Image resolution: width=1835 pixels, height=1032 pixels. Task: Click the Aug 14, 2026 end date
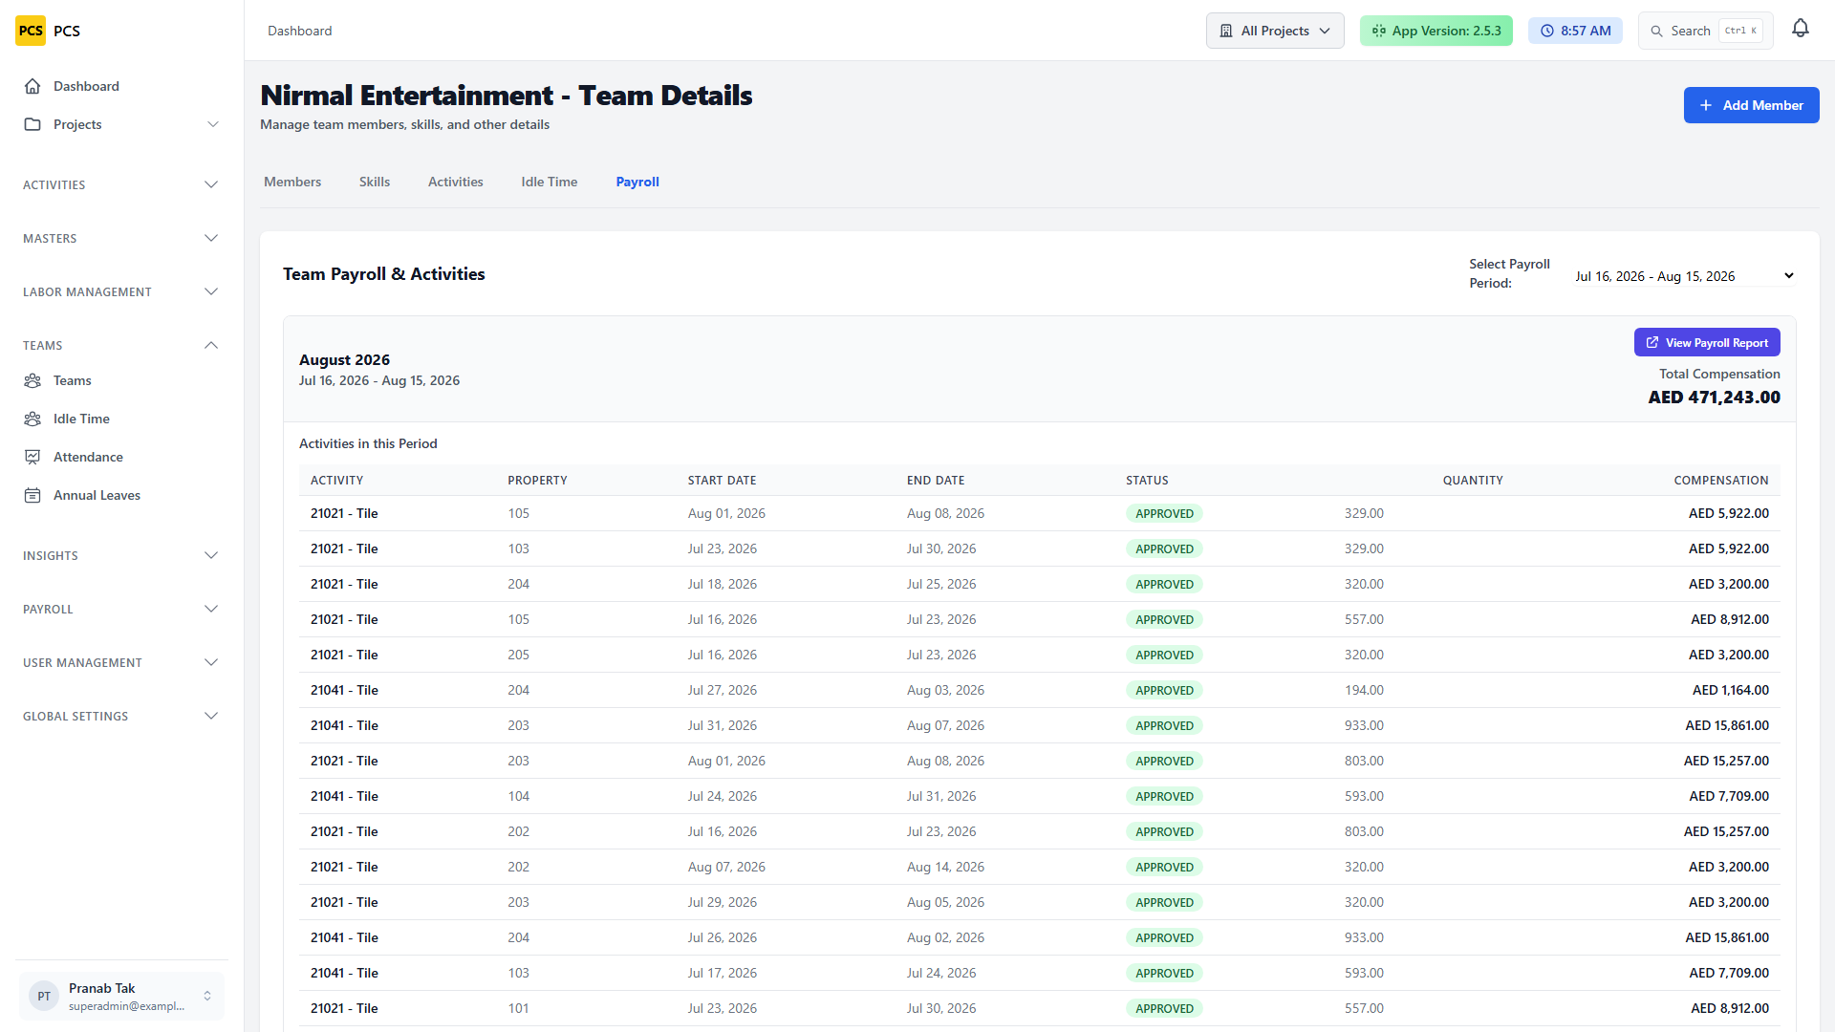tap(945, 867)
